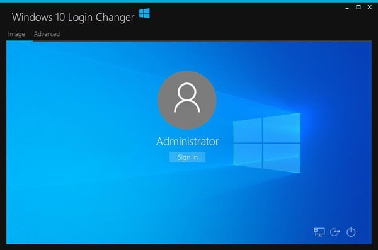378x250 pixels.
Task: Click the Windows logo beside the app title
Action: click(x=144, y=13)
